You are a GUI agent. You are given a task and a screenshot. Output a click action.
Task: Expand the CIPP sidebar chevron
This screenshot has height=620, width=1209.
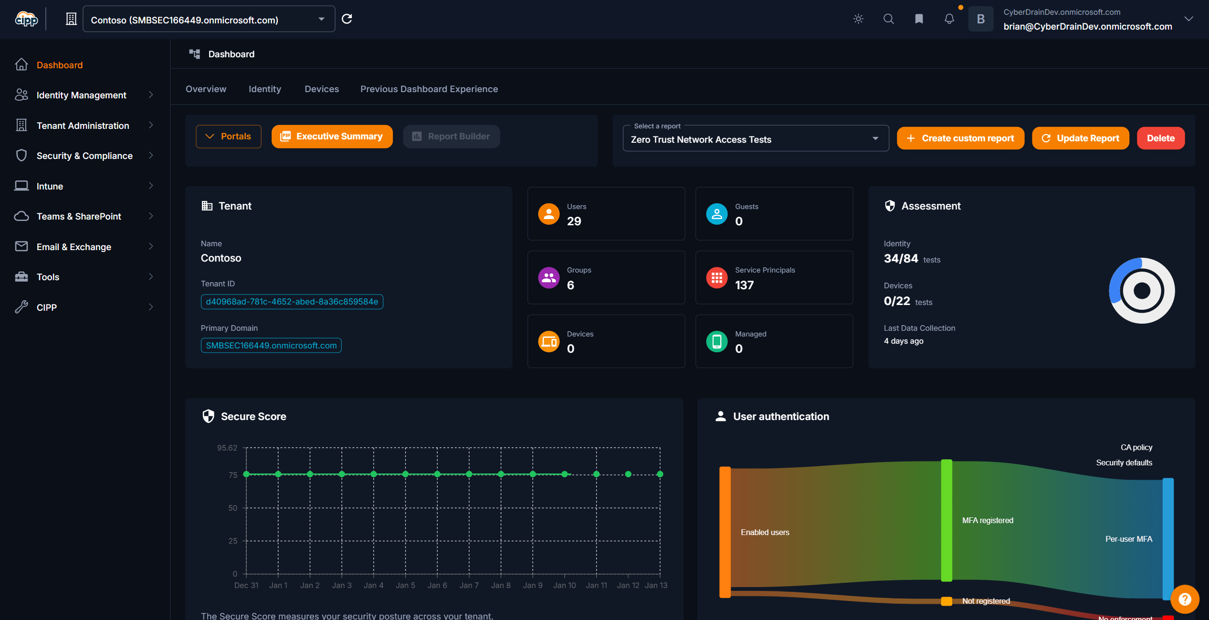point(151,307)
